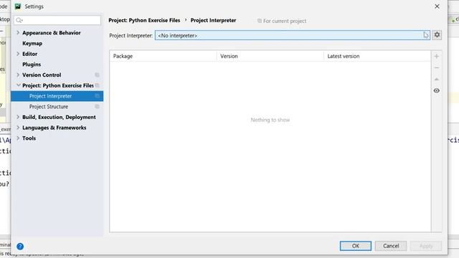Toggle the show early releases eye icon

pos(437,91)
